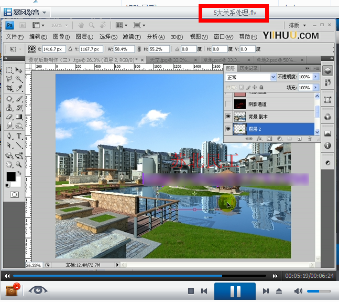Viewport: 339px width, 302px height.
Task: Select the 3D Rotate tool
Action: tap(9, 155)
